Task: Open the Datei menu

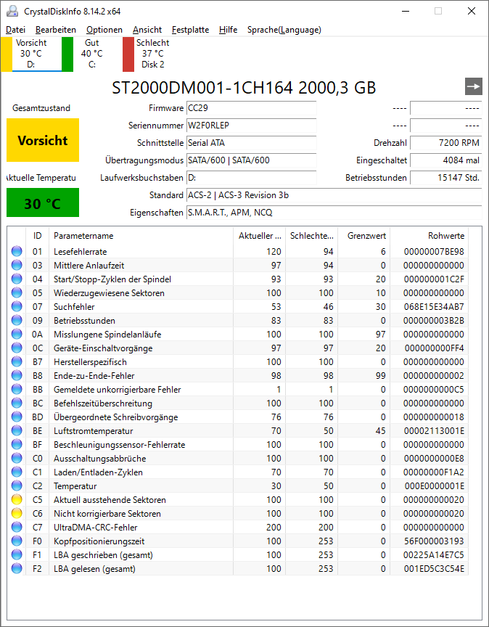Action: [15, 30]
